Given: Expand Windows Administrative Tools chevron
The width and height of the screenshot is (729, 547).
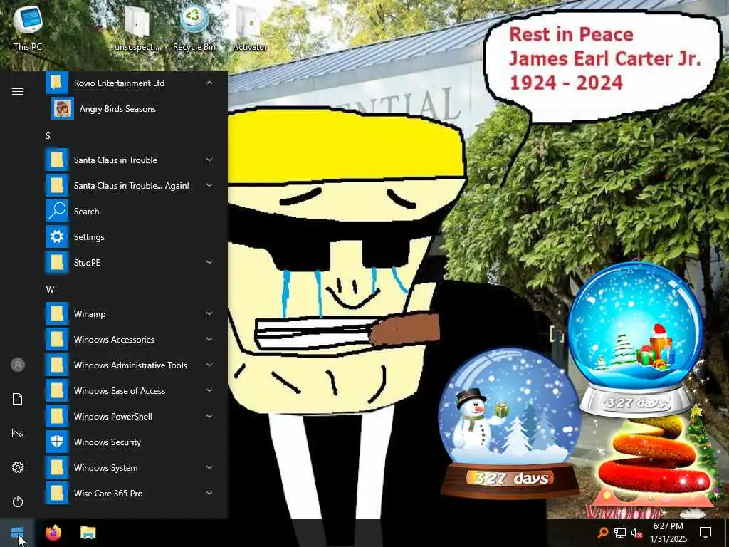Looking at the screenshot, I should (209, 365).
